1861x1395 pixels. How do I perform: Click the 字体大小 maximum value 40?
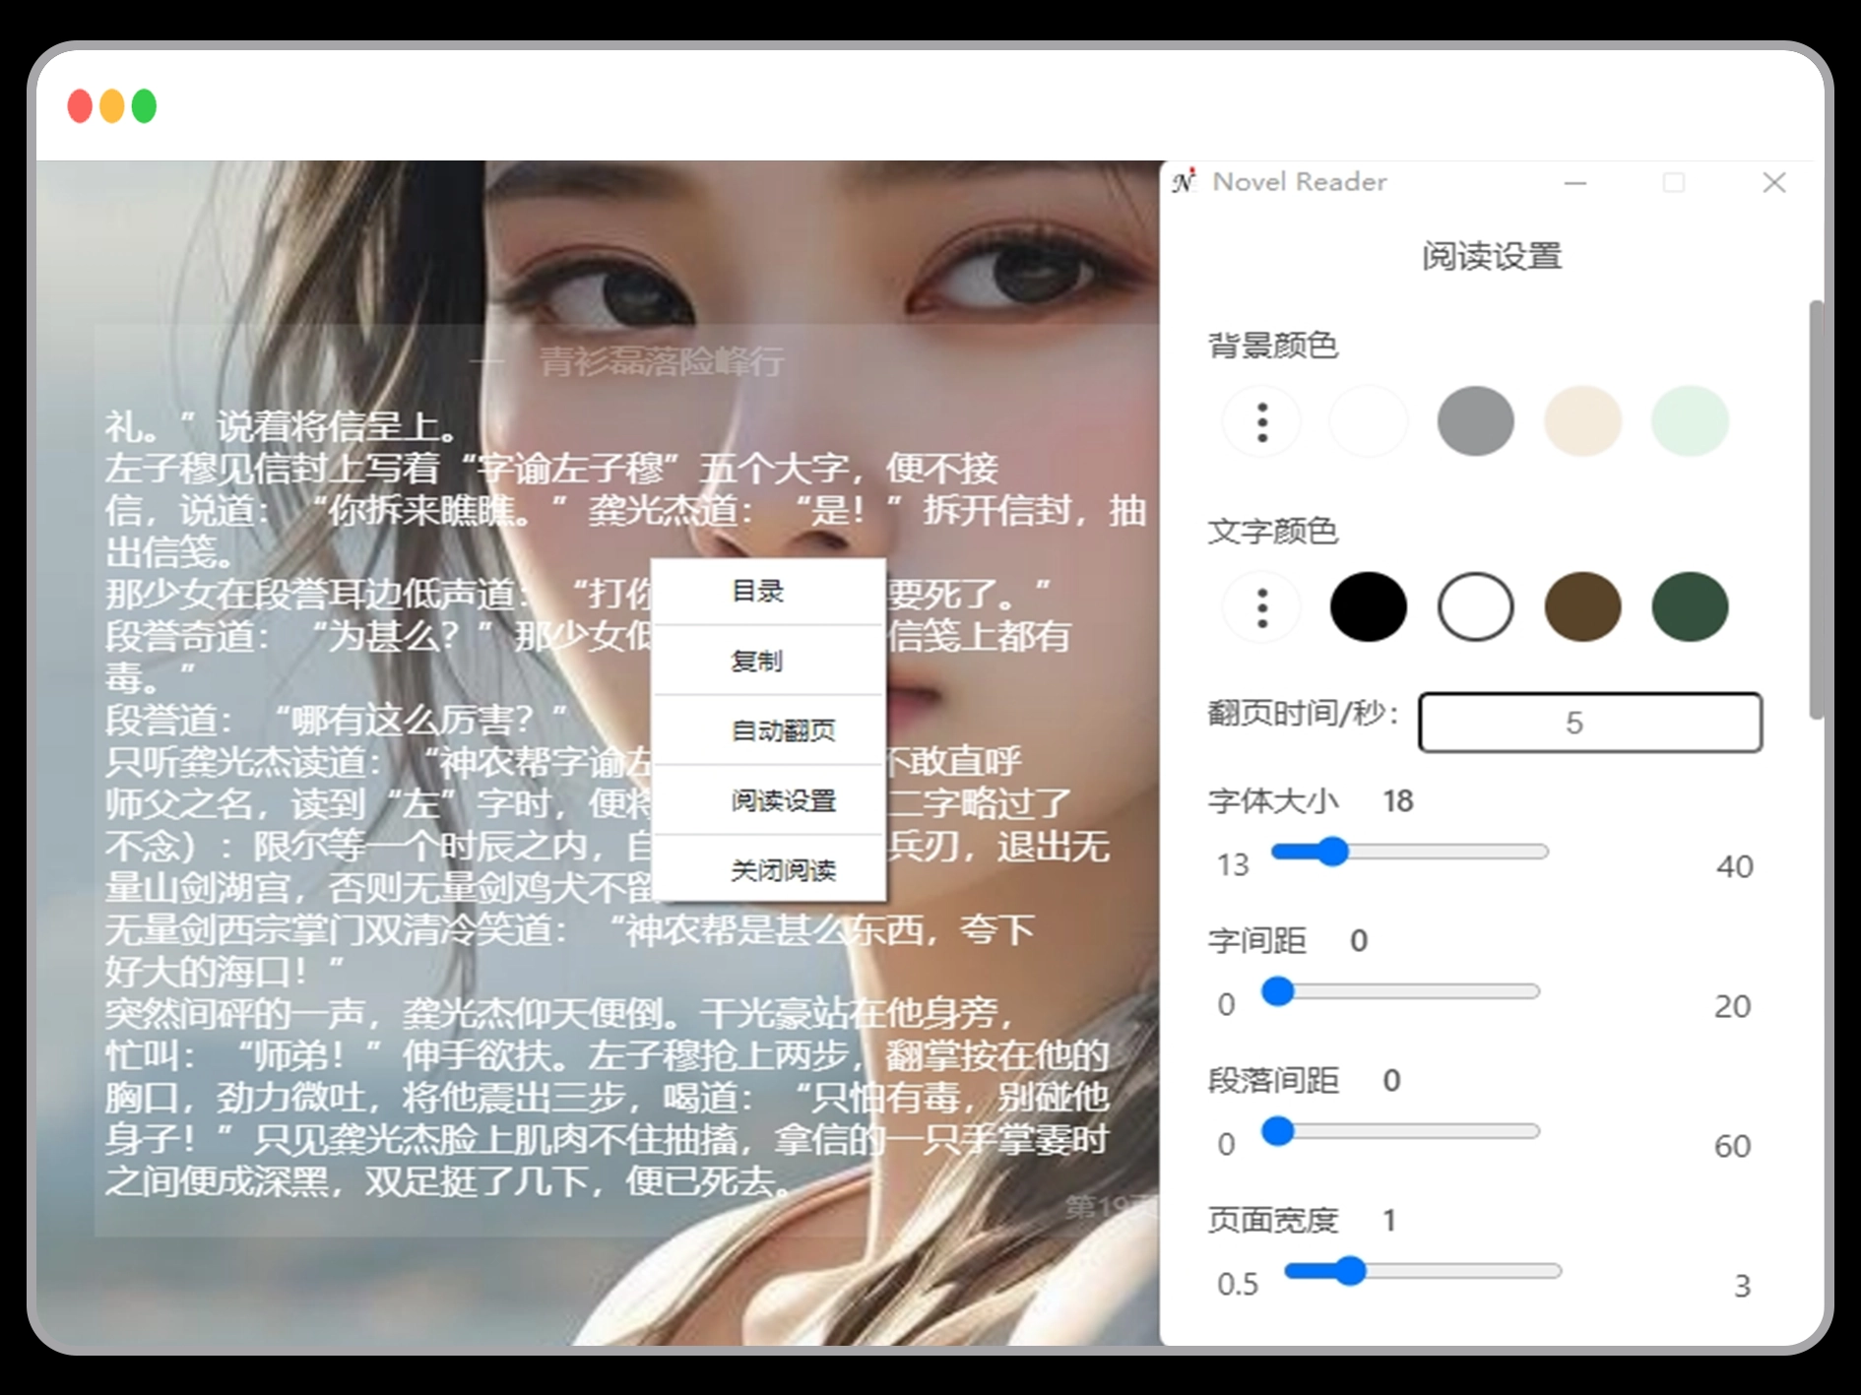(x=1734, y=866)
